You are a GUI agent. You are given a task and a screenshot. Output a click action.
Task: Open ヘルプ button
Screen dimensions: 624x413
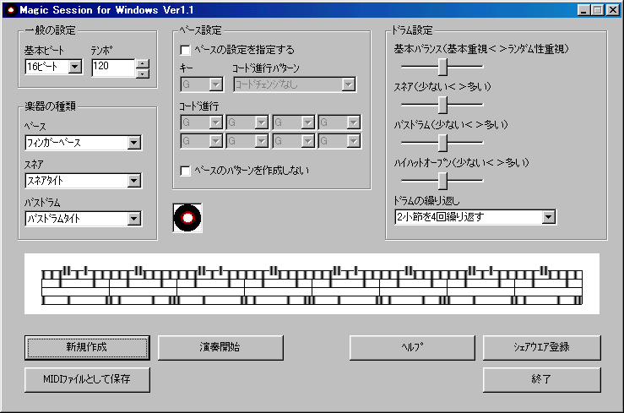pos(412,347)
